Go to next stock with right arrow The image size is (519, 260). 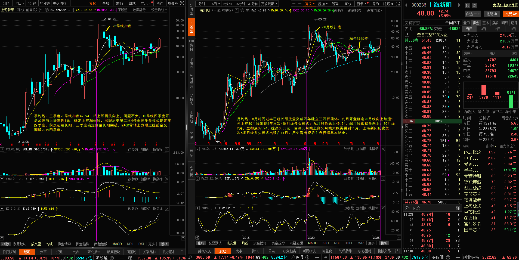pos(459,5)
